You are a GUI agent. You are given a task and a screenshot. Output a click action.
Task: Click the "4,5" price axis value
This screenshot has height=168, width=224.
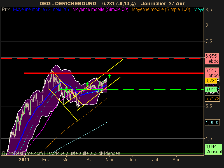click(209, 138)
